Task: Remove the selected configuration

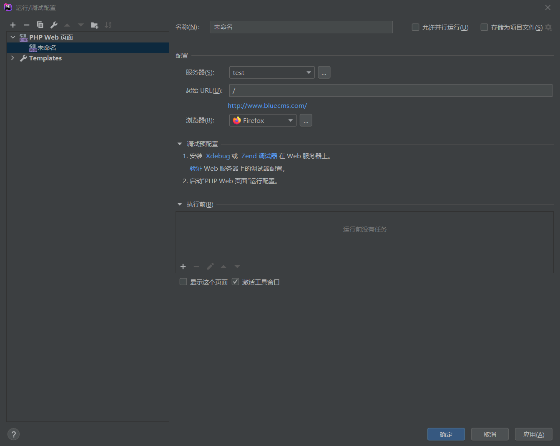Action: [27, 25]
